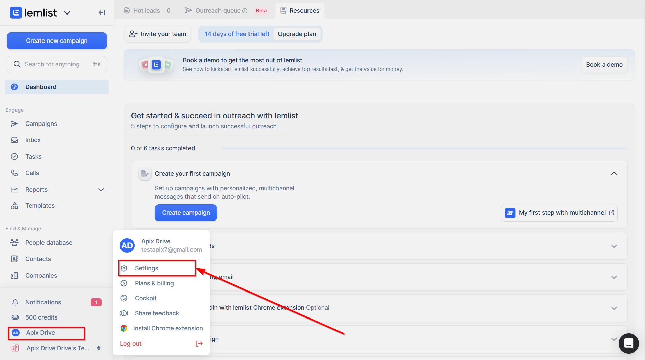The width and height of the screenshot is (645, 360).
Task: Click the log out arrow icon
Action: coord(199,344)
